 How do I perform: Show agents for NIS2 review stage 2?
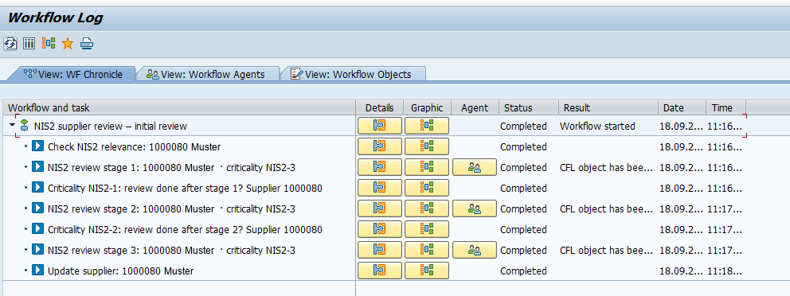(475, 208)
